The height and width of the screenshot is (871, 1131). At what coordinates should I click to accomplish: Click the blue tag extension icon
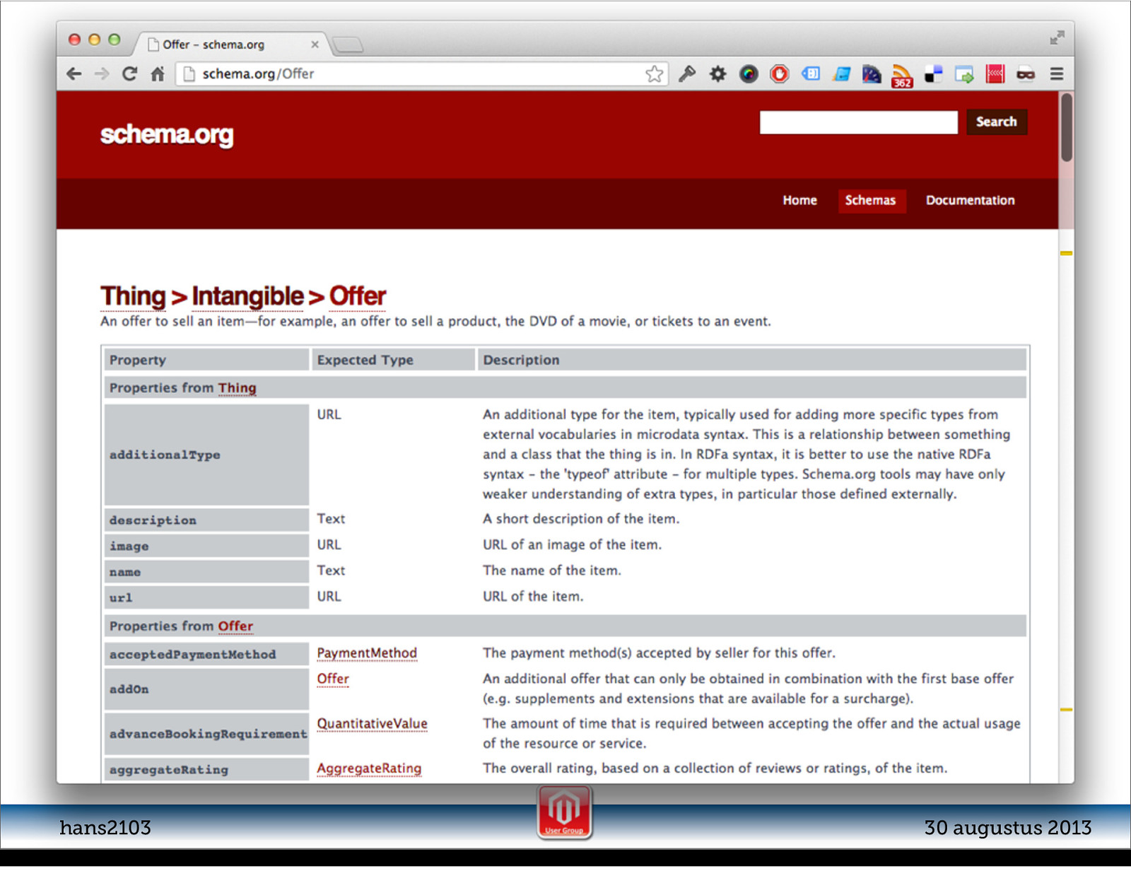811,74
